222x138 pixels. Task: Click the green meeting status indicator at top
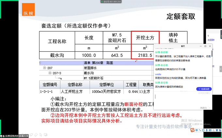[x=103, y=2]
